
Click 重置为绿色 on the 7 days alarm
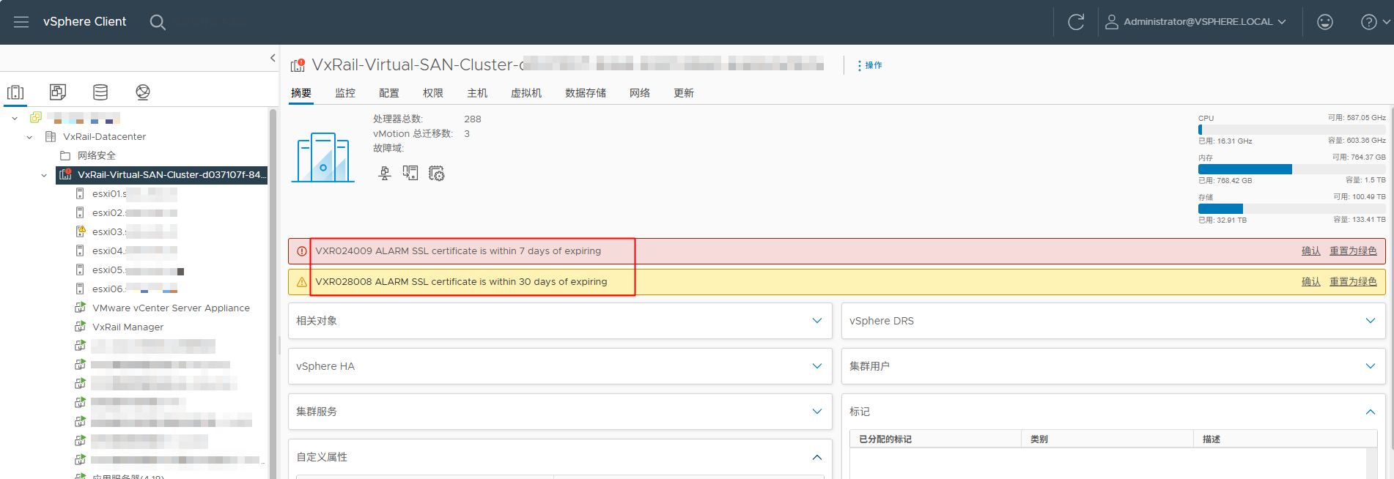pyautogui.click(x=1353, y=251)
